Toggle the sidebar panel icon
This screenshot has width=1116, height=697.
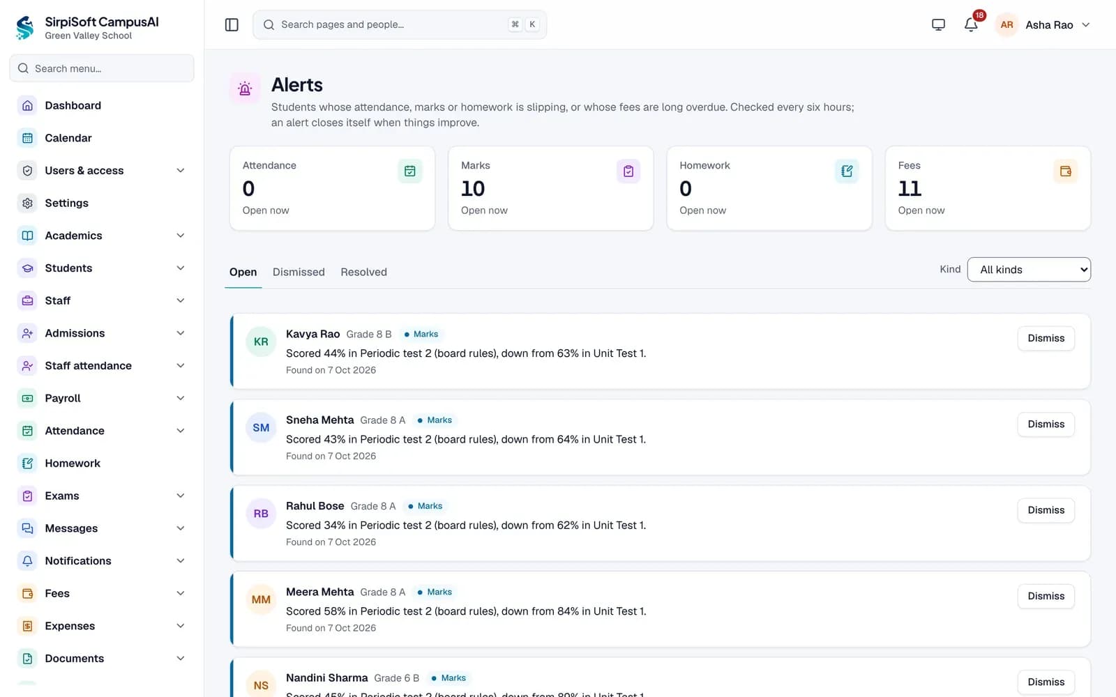tap(232, 25)
